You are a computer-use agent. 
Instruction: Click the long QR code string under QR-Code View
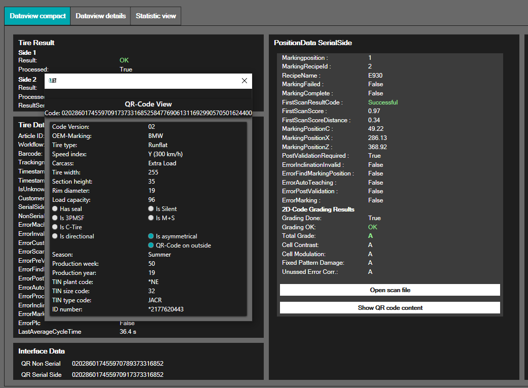156,113
